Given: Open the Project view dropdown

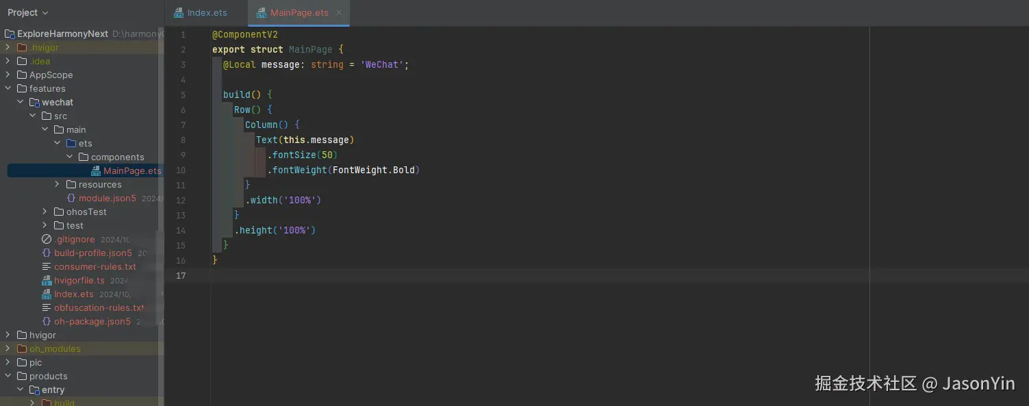Looking at the screenshot, I should (28, 12).
